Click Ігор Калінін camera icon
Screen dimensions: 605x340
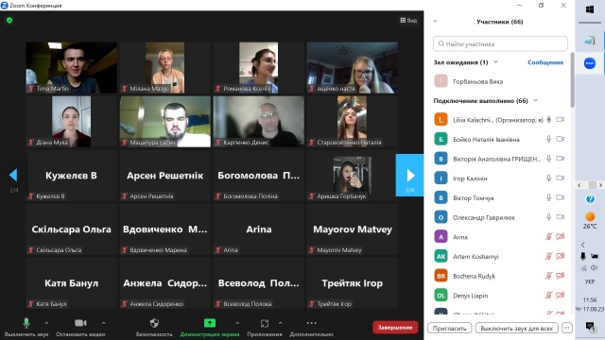[x=561, y=178]
